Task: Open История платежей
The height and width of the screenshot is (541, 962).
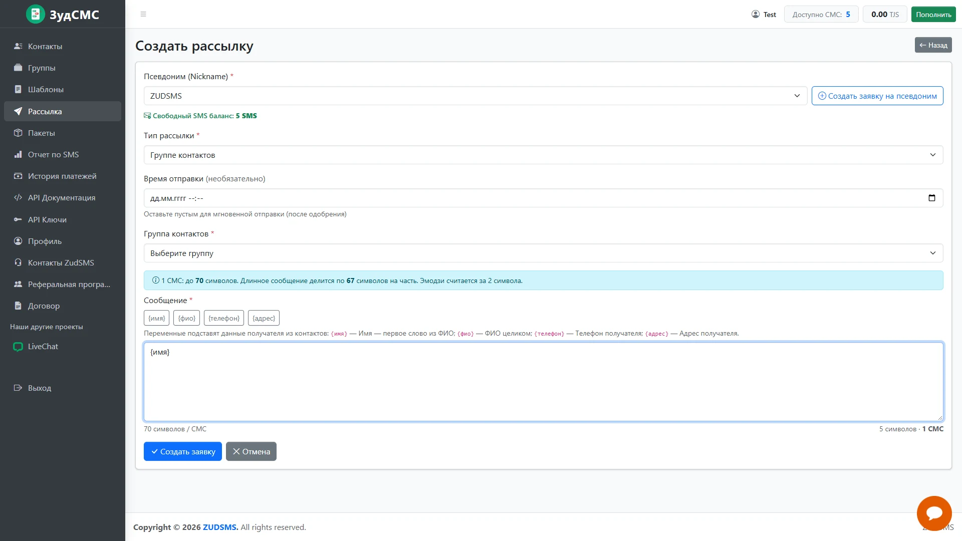Action: [x=63, y=176]
